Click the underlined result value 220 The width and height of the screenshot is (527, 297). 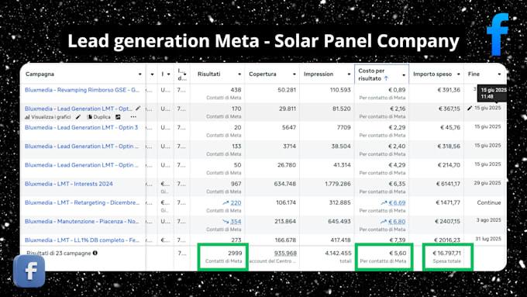(x=236, y=203)
